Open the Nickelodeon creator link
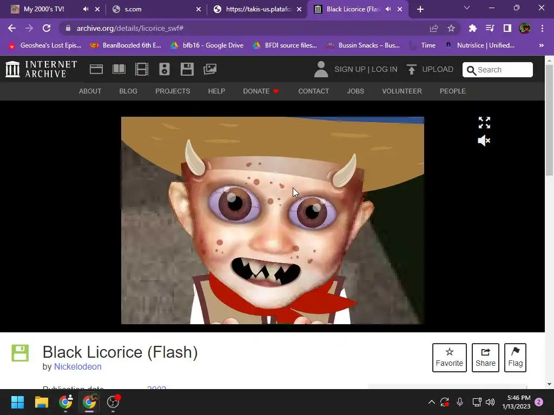 [78, 367]
